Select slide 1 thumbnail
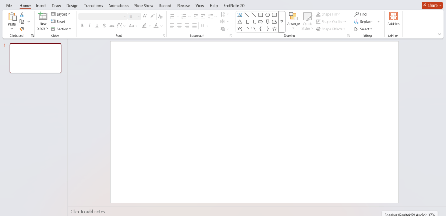The image size is (446, 216). coord(35,58)
